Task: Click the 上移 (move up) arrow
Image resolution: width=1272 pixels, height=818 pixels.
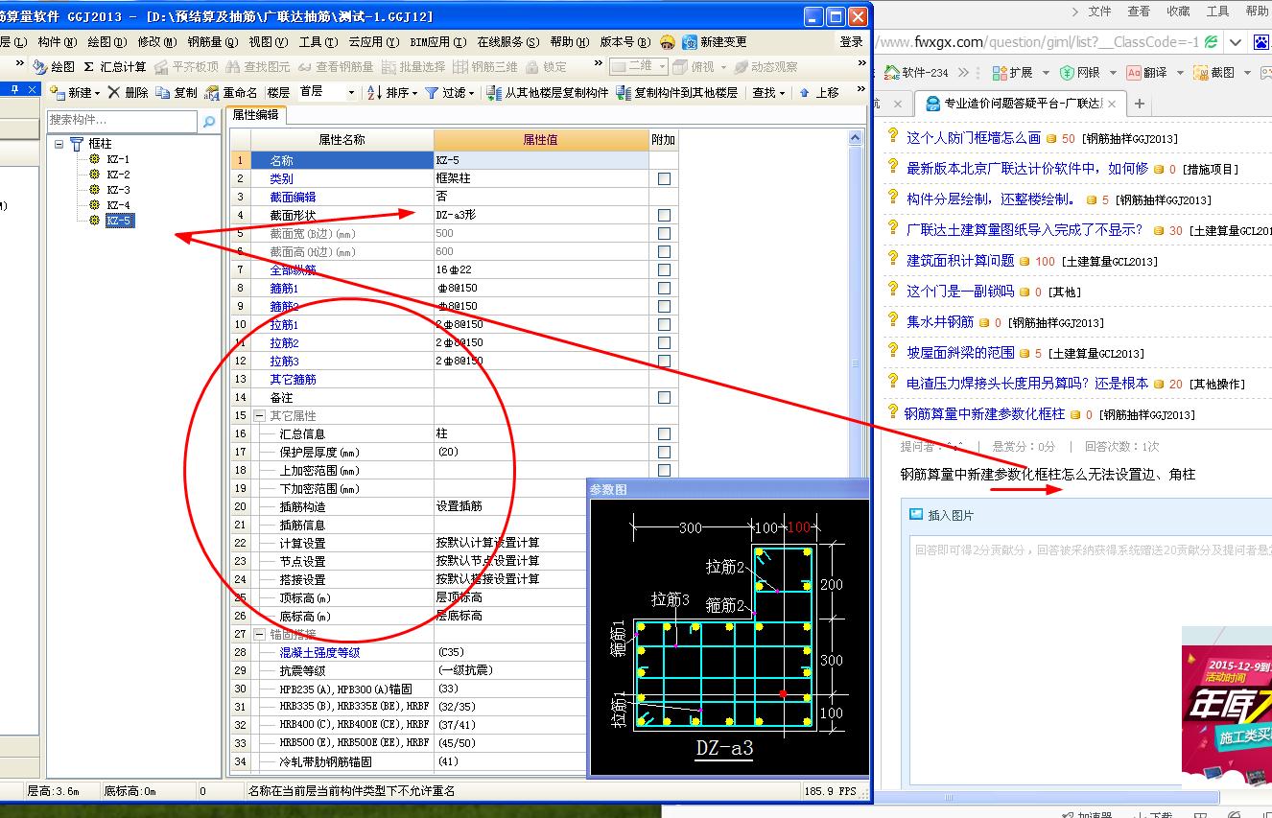Action: [x=804, y=92]
